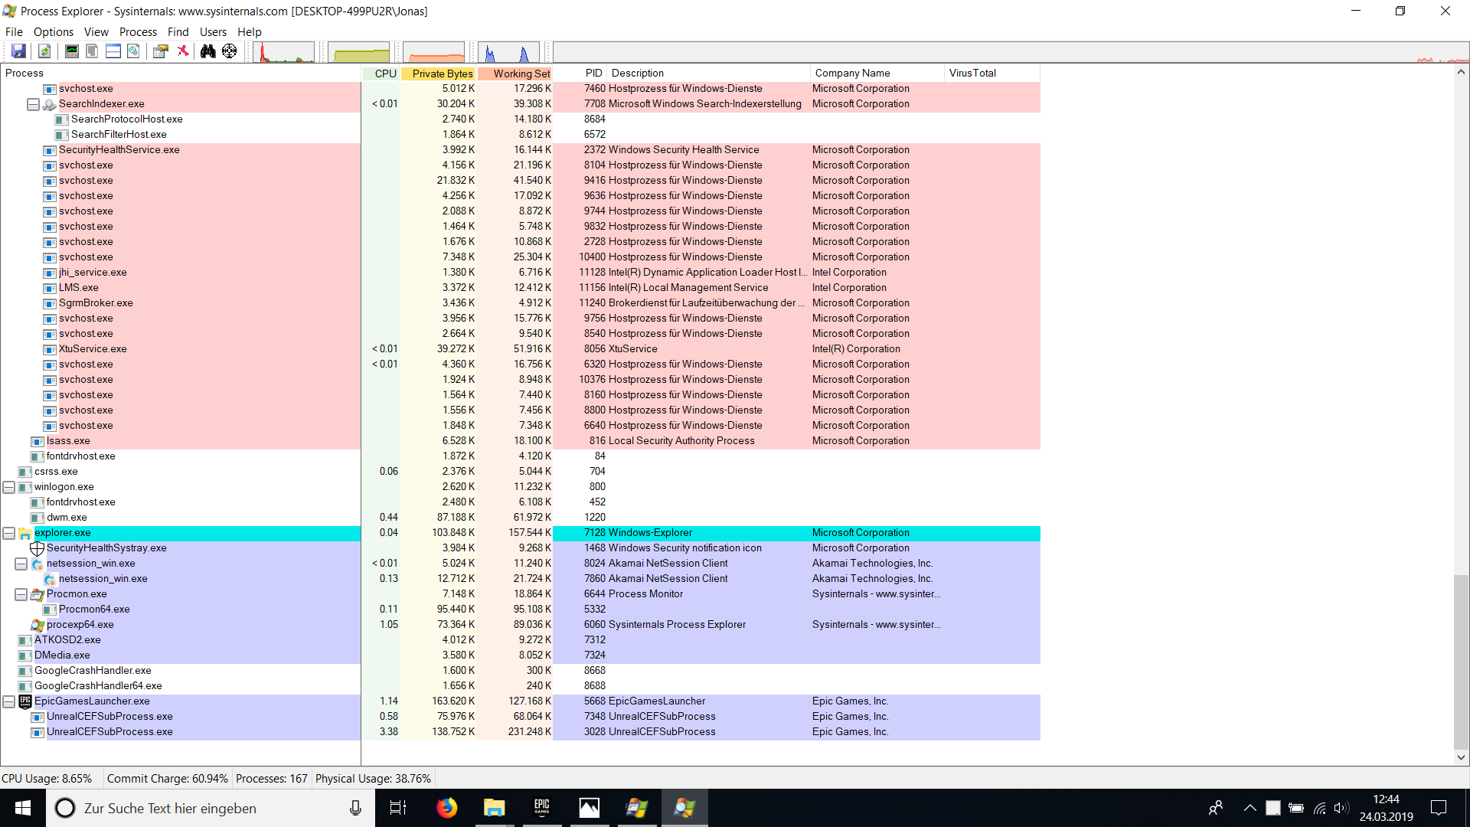This screenshot has height=827, width=1470.
Task: Click the CPU usage history graph
Action: pyautogui.click(x=283, y=52)
